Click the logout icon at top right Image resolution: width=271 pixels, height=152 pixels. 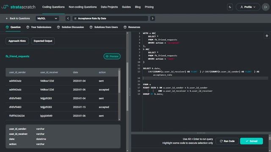(x=265, y=7)
